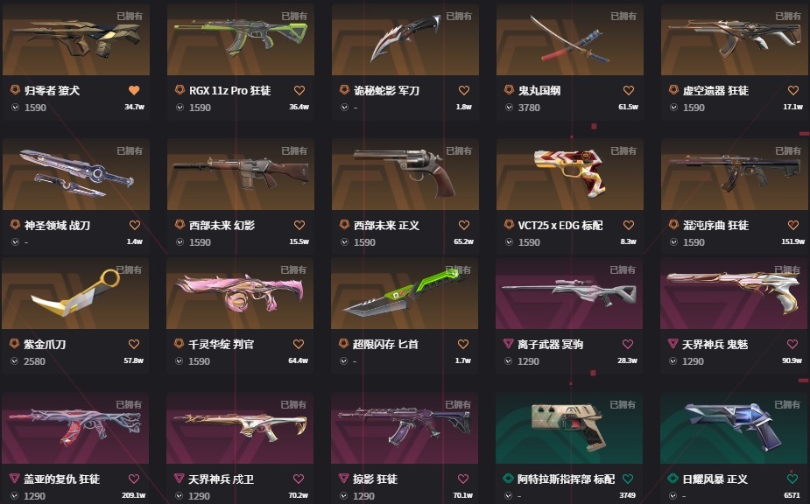Open the VCT25 x EDG 标配 pistol image
Screen dimensions: 810x504
pos(570,174)
